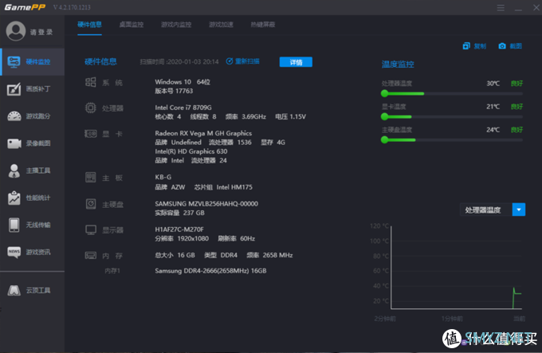Click the 实际容量 237 GB text
The width and height of the screenshot is (542, 353).
coord(180,213)
